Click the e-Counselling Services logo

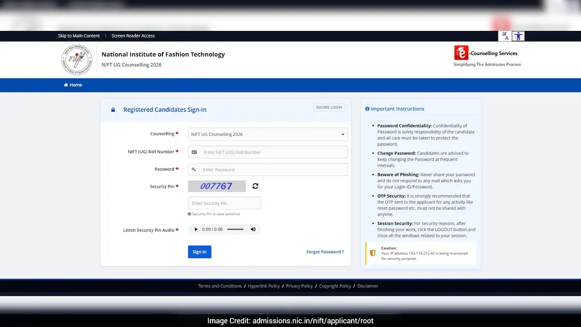point(487,56)
